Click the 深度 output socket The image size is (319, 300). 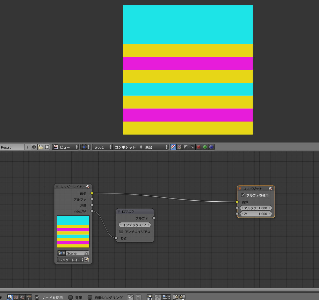(92, 205)
